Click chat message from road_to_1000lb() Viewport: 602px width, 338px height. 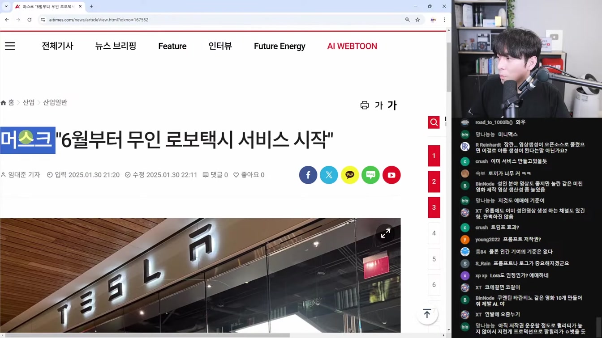(x=500, y=122)
